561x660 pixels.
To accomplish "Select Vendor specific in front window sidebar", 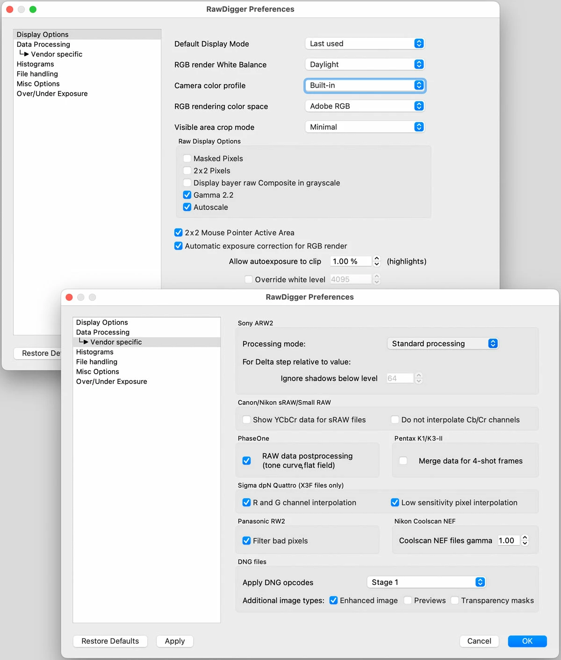I will click(147, 342).
